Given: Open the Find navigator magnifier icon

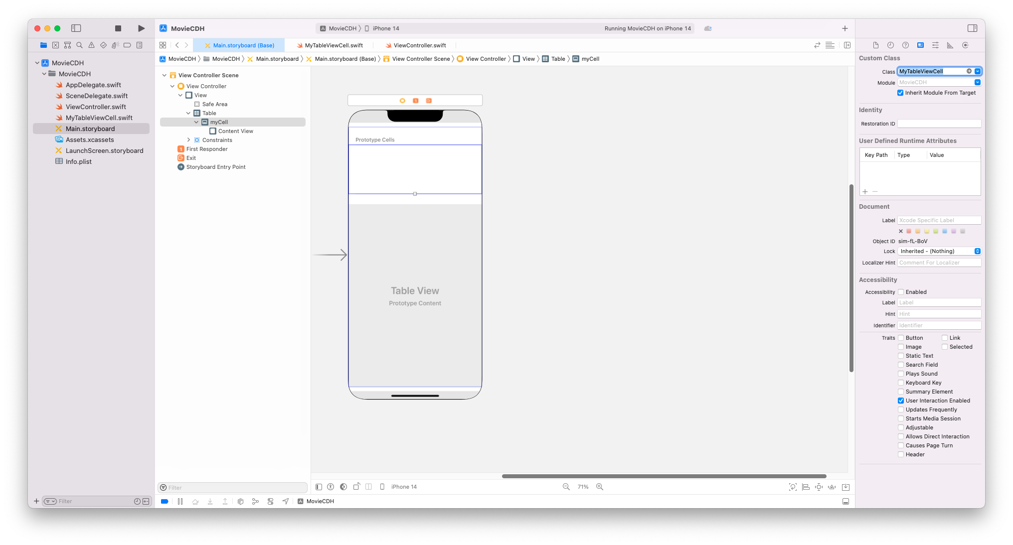Looking at the screenshot, I should tap(79, 45).
